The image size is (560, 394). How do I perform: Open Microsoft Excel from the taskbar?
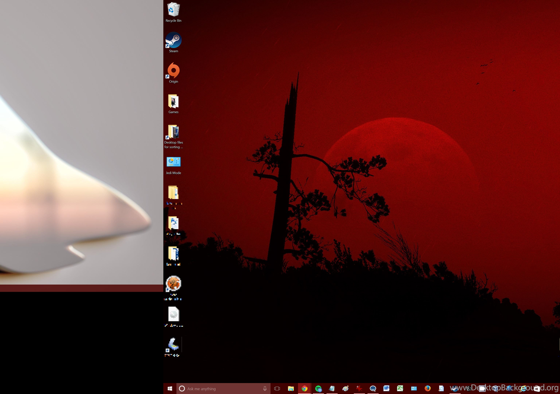point(400,389)
